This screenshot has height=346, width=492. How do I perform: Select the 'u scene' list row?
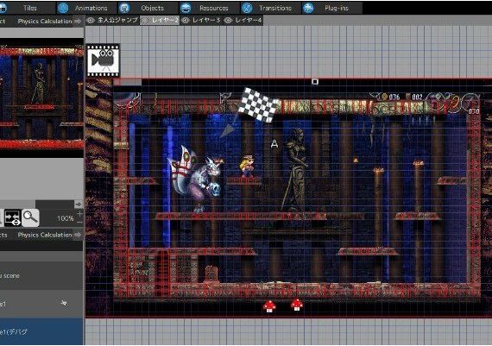[x=41, y=276]
